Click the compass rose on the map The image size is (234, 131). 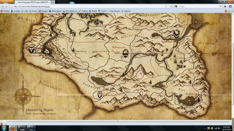point(23,96)
